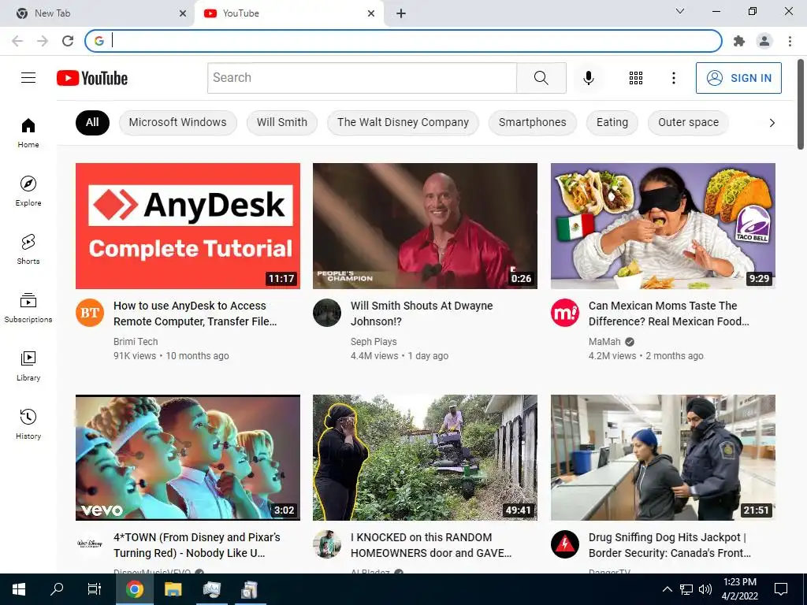Open Brimi Tech channel avatar
Screen dimensions: 807x605
pyautogui.click(x=90, y=312)
